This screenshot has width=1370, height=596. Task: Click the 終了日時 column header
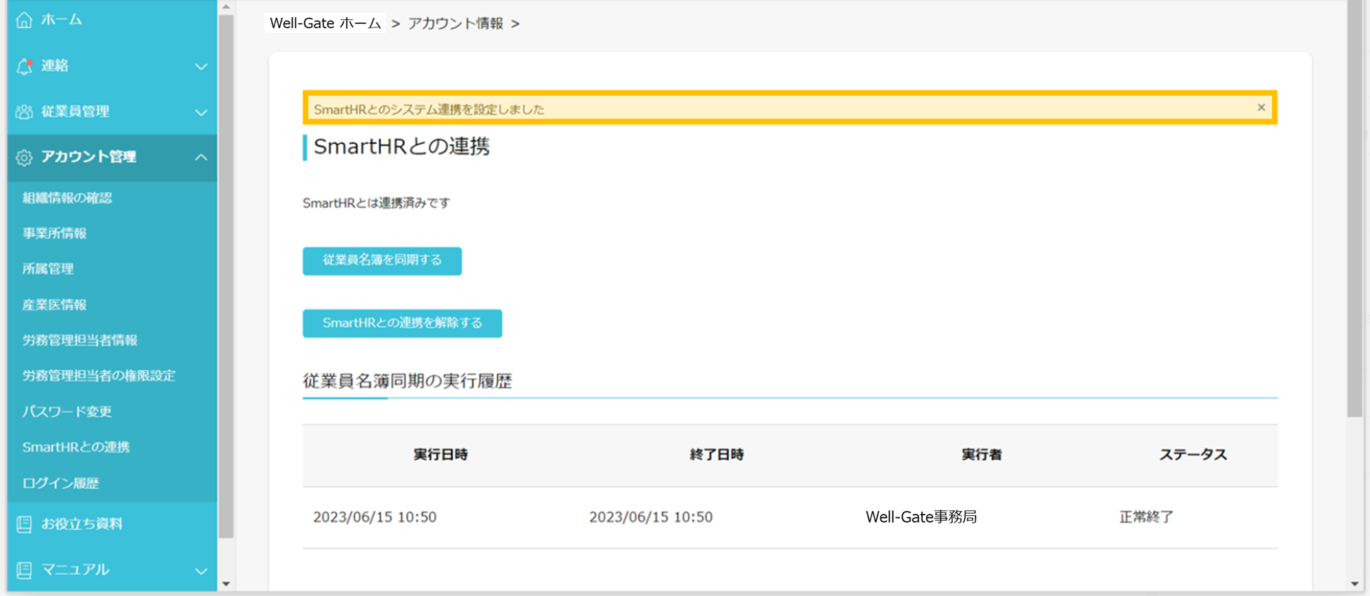(717, 455)
